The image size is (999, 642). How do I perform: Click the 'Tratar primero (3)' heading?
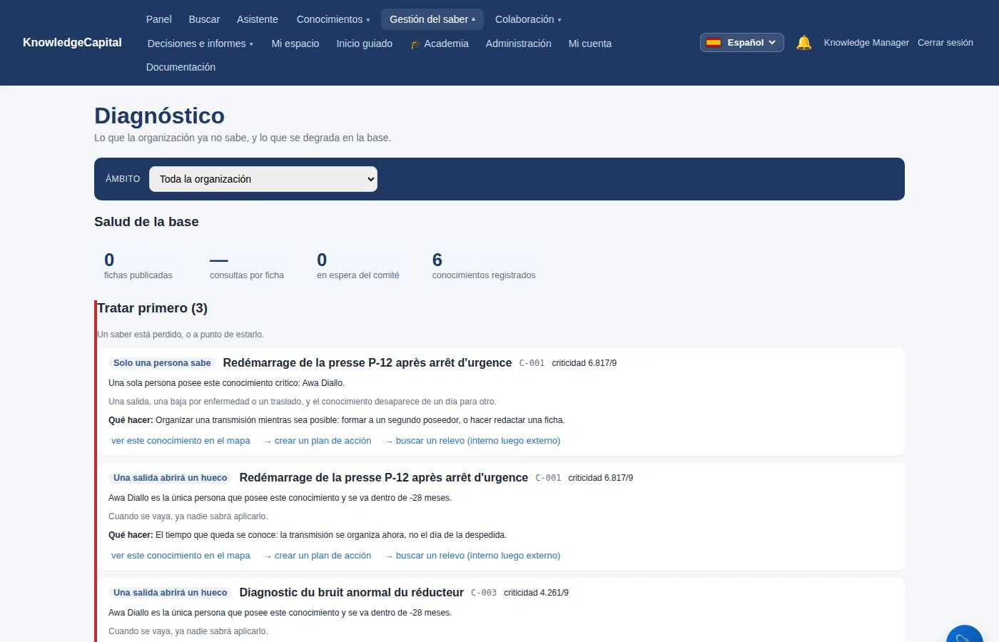153,308
